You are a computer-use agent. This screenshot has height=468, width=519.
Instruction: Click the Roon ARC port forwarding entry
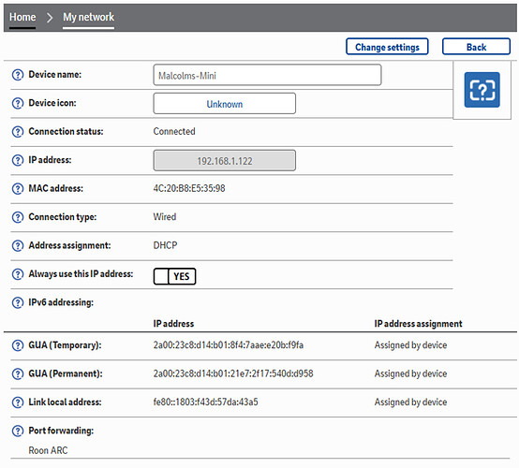48,450
